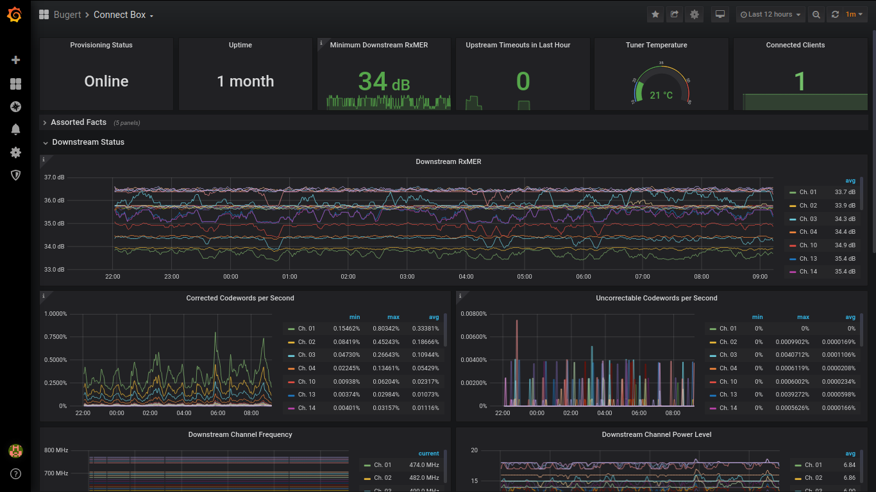The image size is (876, 492).
Task: Click the Create plus icon in sidebar
Action: 15,60
